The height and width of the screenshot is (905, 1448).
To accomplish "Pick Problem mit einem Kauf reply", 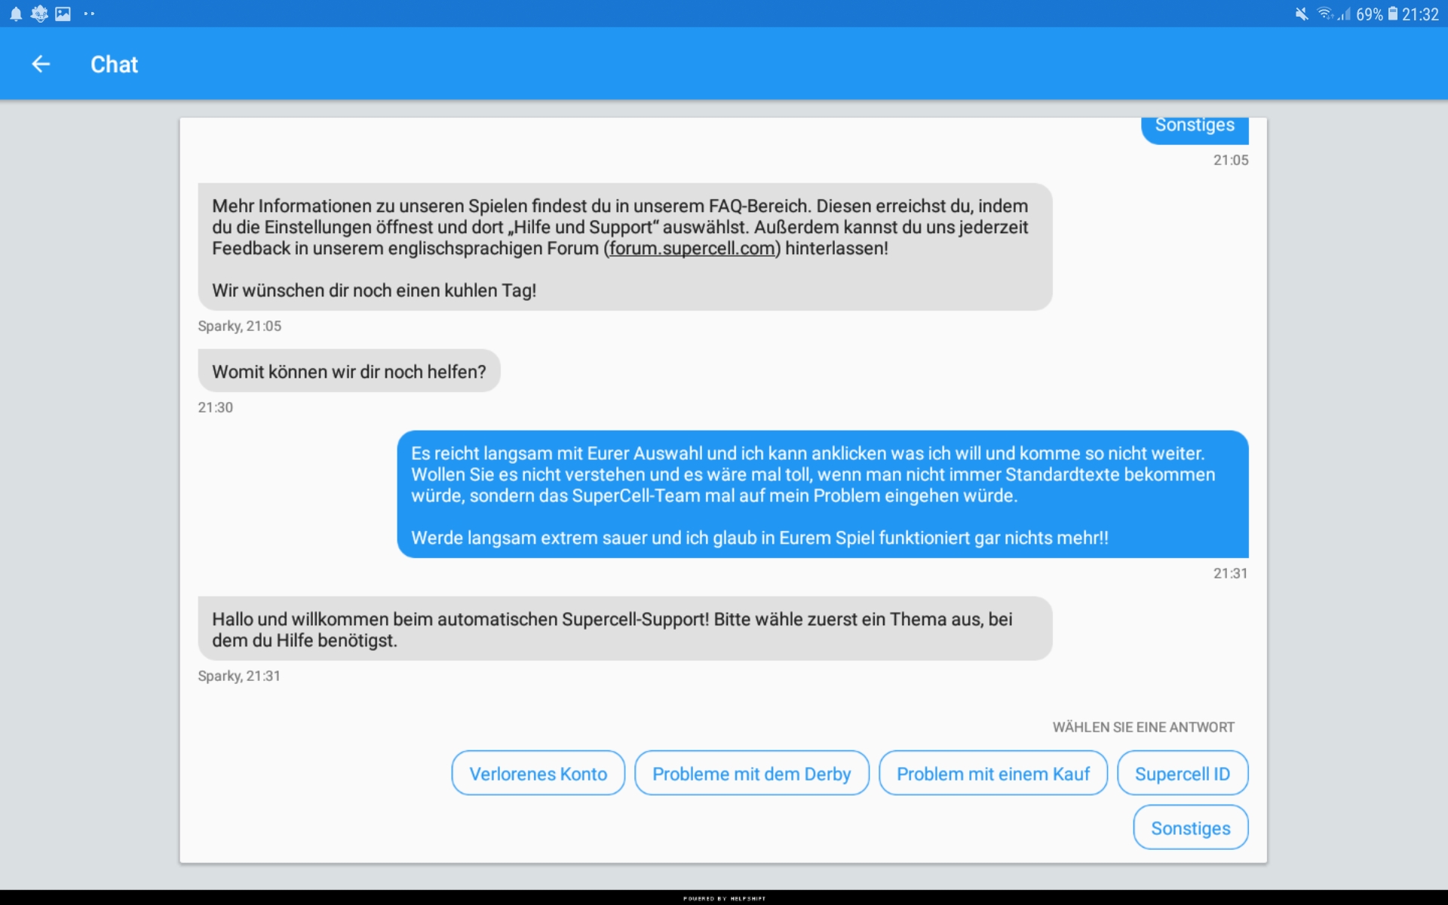I will (x=992, y=773).
